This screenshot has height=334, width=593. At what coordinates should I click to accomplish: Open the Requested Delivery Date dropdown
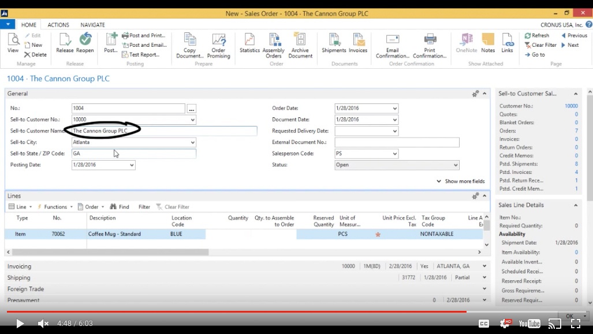395,131
